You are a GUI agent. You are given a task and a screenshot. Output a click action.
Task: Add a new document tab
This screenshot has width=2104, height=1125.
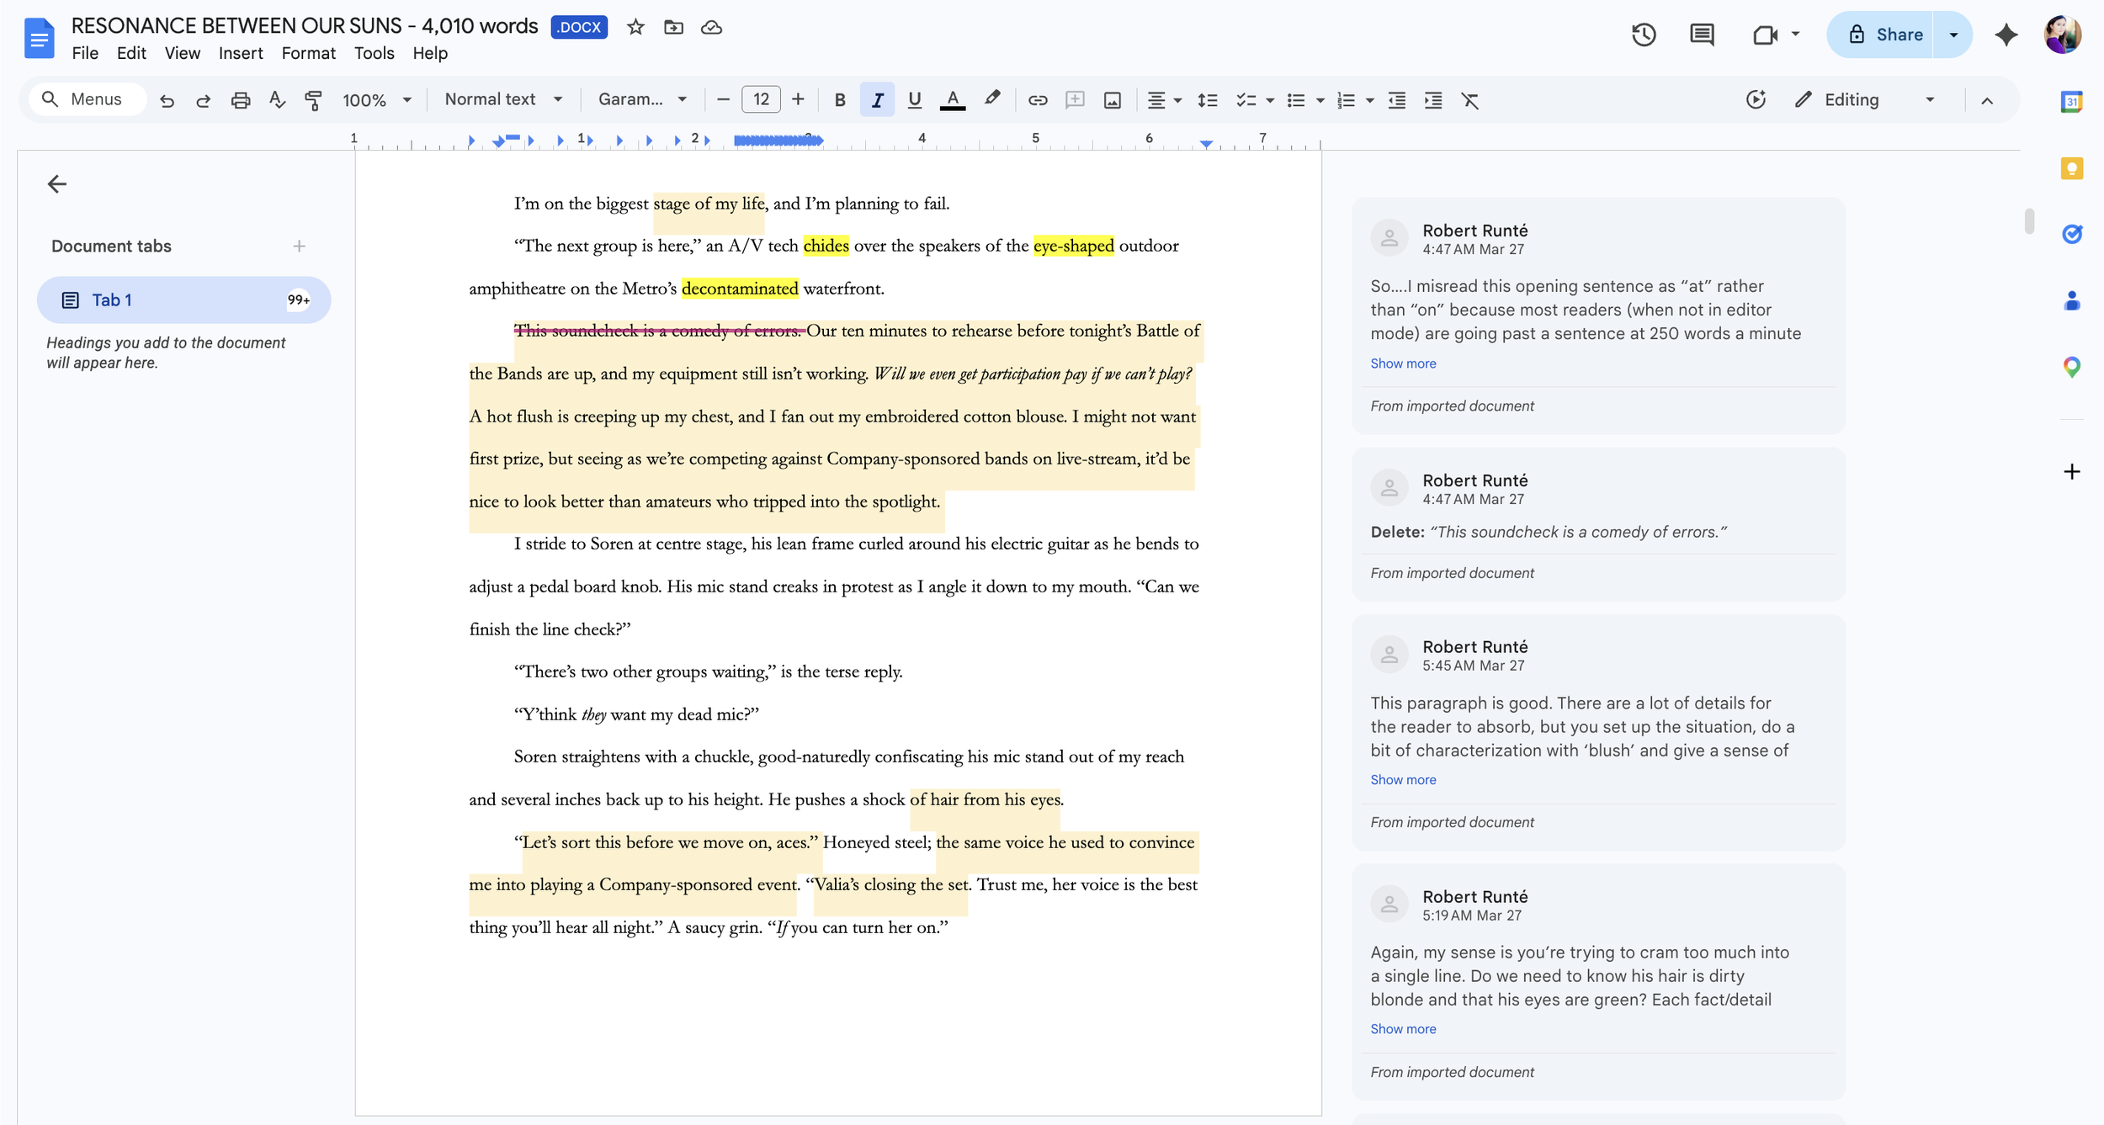click(299, 246)
